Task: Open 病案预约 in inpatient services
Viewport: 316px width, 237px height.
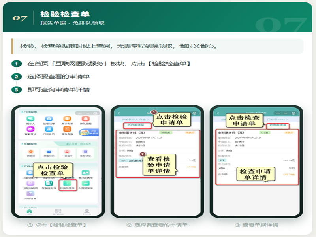Action: click(49, 153)
